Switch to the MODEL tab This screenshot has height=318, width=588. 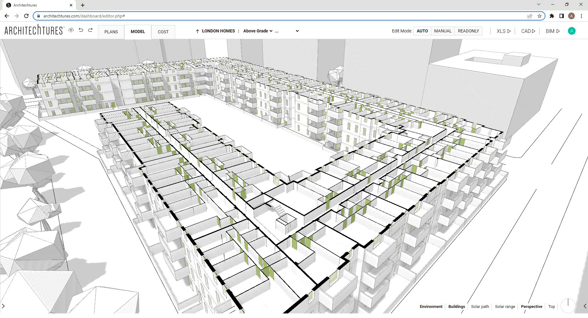pyautogui.click(x=138, y=32)
